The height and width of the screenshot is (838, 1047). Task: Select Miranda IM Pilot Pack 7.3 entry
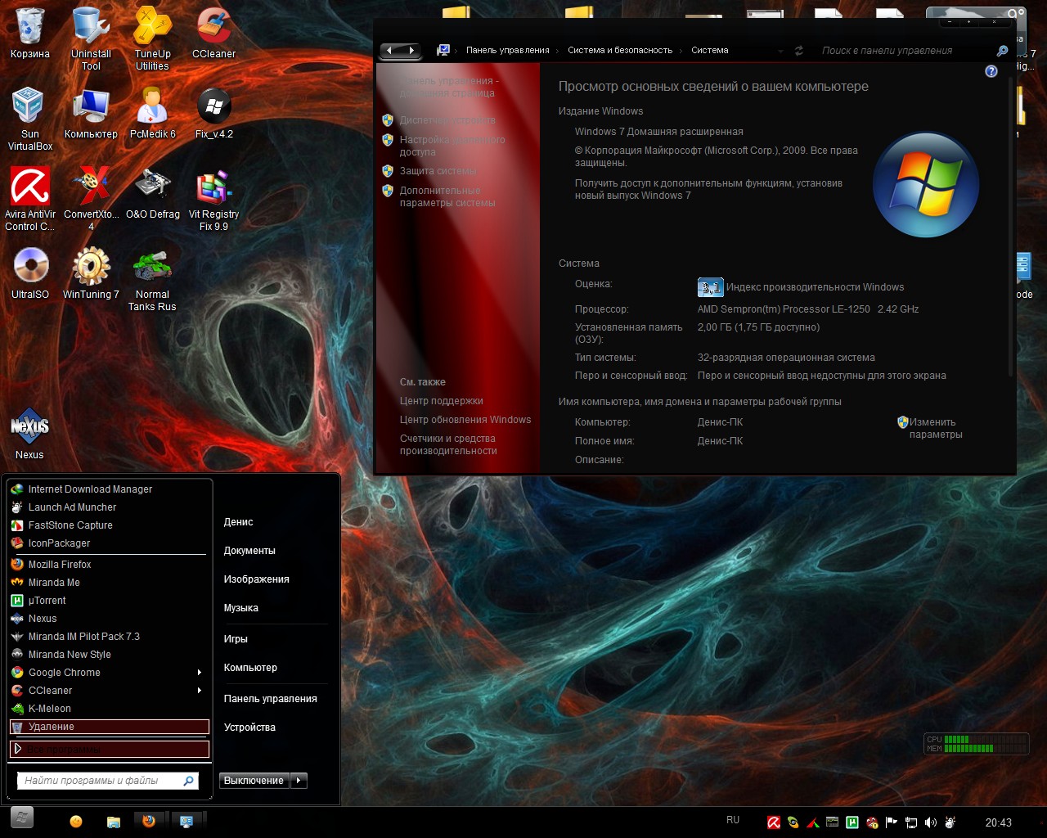pyautogui.click(x=110, y=637)
